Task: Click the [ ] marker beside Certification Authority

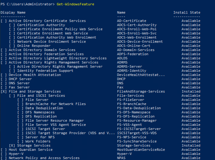Action: click(x=12, y=25)
